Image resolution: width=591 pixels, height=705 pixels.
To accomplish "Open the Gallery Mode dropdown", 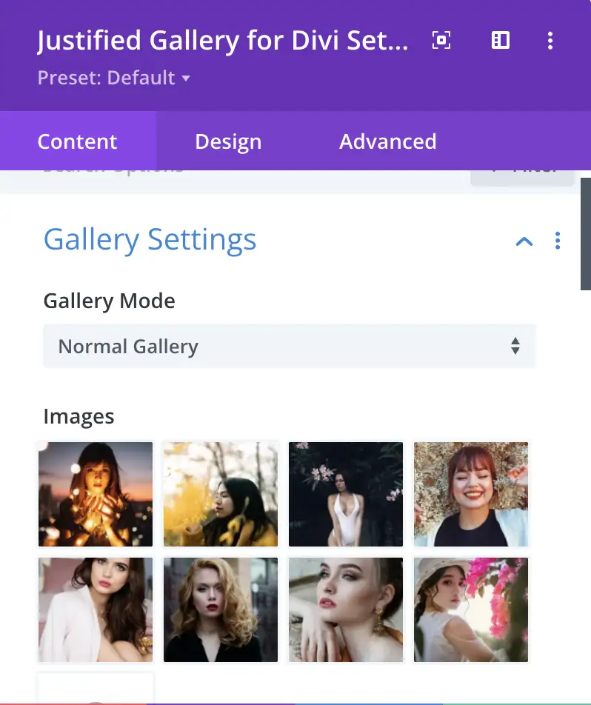I will coord(289,346).
